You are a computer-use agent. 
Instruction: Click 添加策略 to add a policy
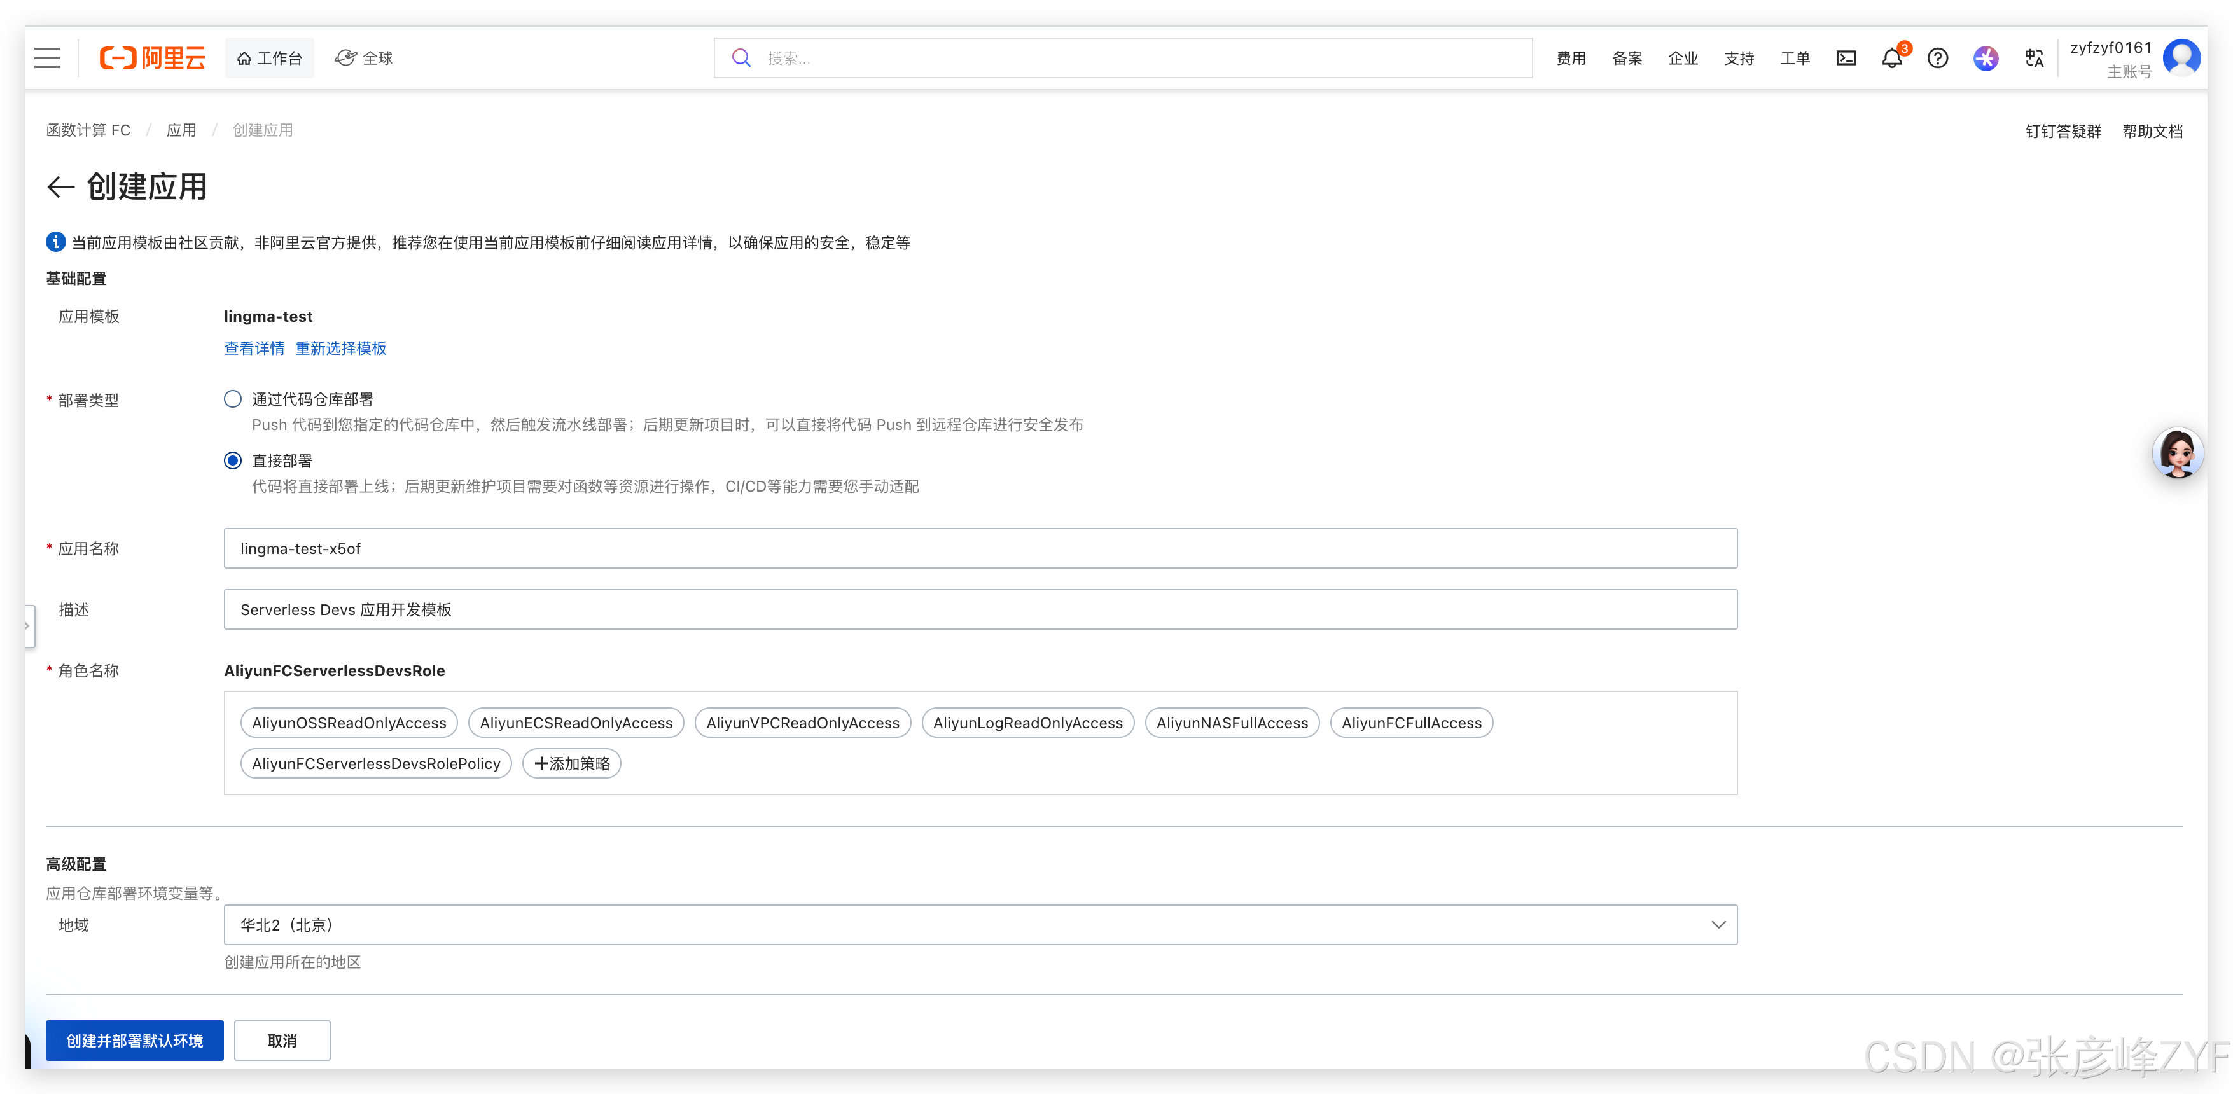(x=571, y=764)
